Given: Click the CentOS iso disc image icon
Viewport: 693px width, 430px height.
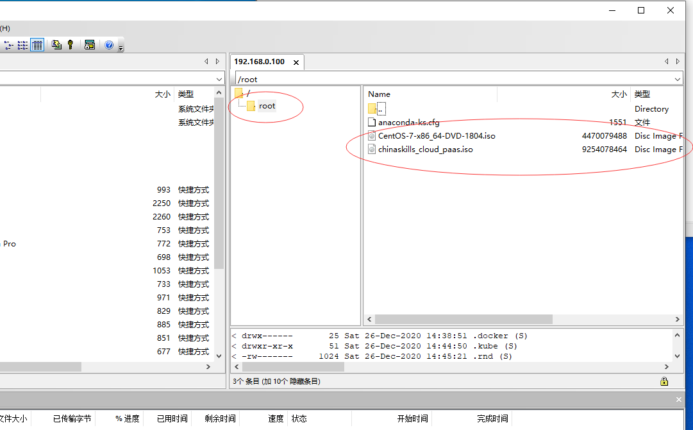Looking at the screenshot, I should tap(372, 136).
